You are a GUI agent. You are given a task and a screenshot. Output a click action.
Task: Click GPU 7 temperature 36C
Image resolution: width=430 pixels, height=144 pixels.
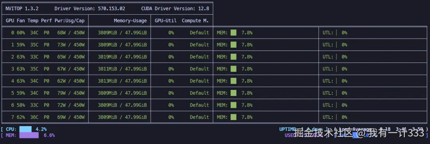click(x=34, y=117)
